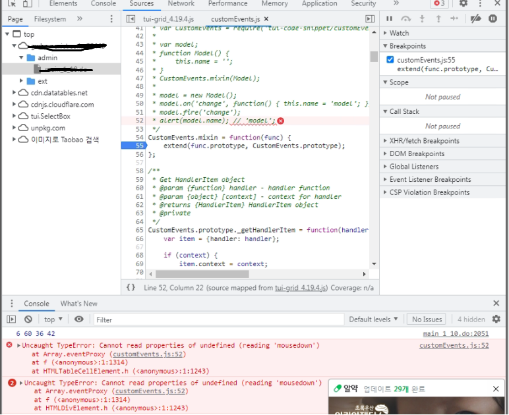509x415 pixels.
Task: Click the step debugger arrow icon
Action: click(454, 19)
